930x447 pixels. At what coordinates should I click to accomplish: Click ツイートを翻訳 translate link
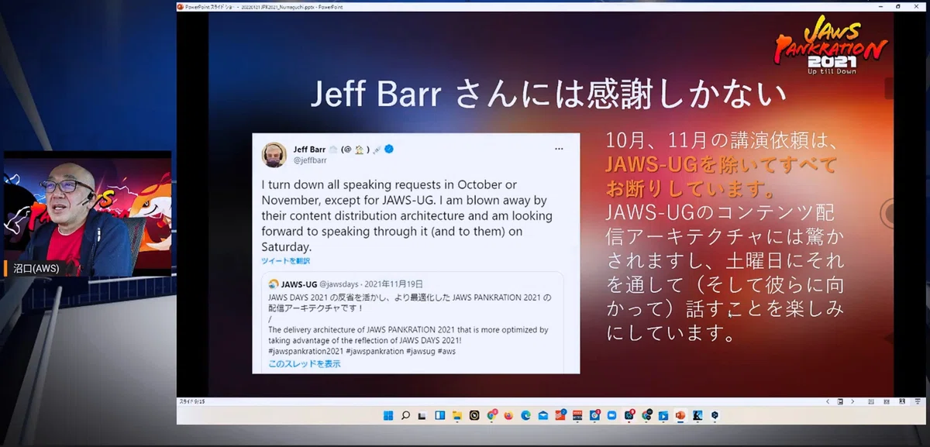285,261
